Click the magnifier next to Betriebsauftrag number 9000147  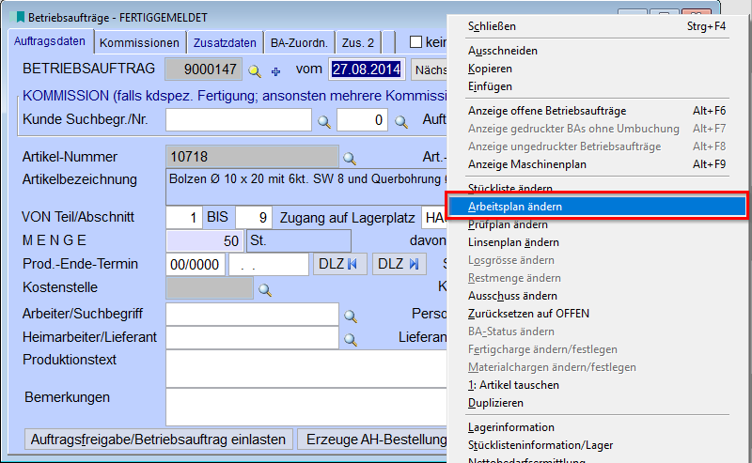pyautogui.click(x=255, y=71)
